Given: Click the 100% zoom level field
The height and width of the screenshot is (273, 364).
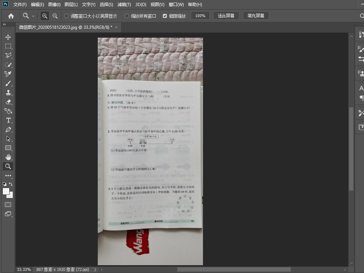Looking at the screenshot, I should pyautogui.click(x=200, y=15).
